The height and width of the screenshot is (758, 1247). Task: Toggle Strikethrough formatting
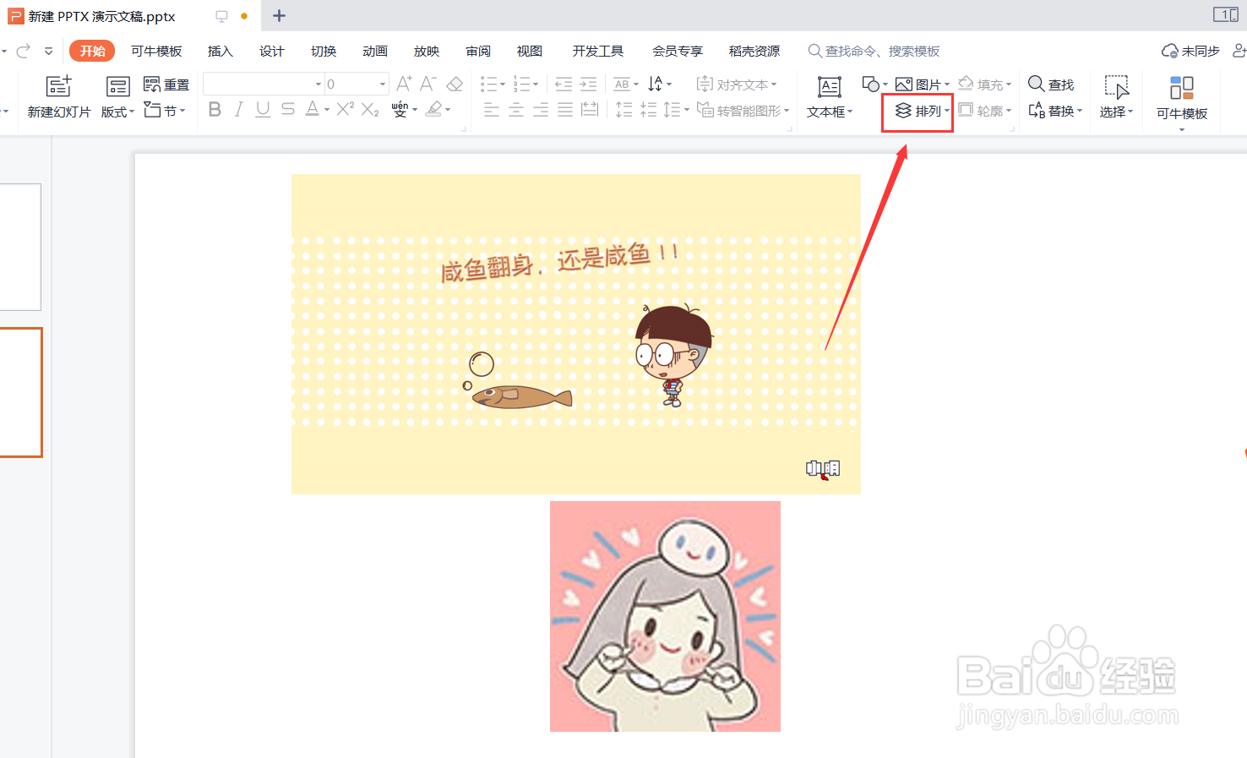(x=287, y=109)
